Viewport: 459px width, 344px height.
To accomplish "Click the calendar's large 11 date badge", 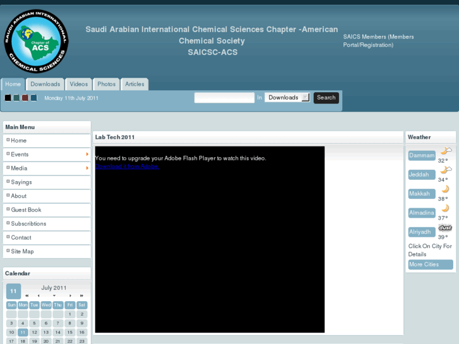I will [x=13, y=291].
